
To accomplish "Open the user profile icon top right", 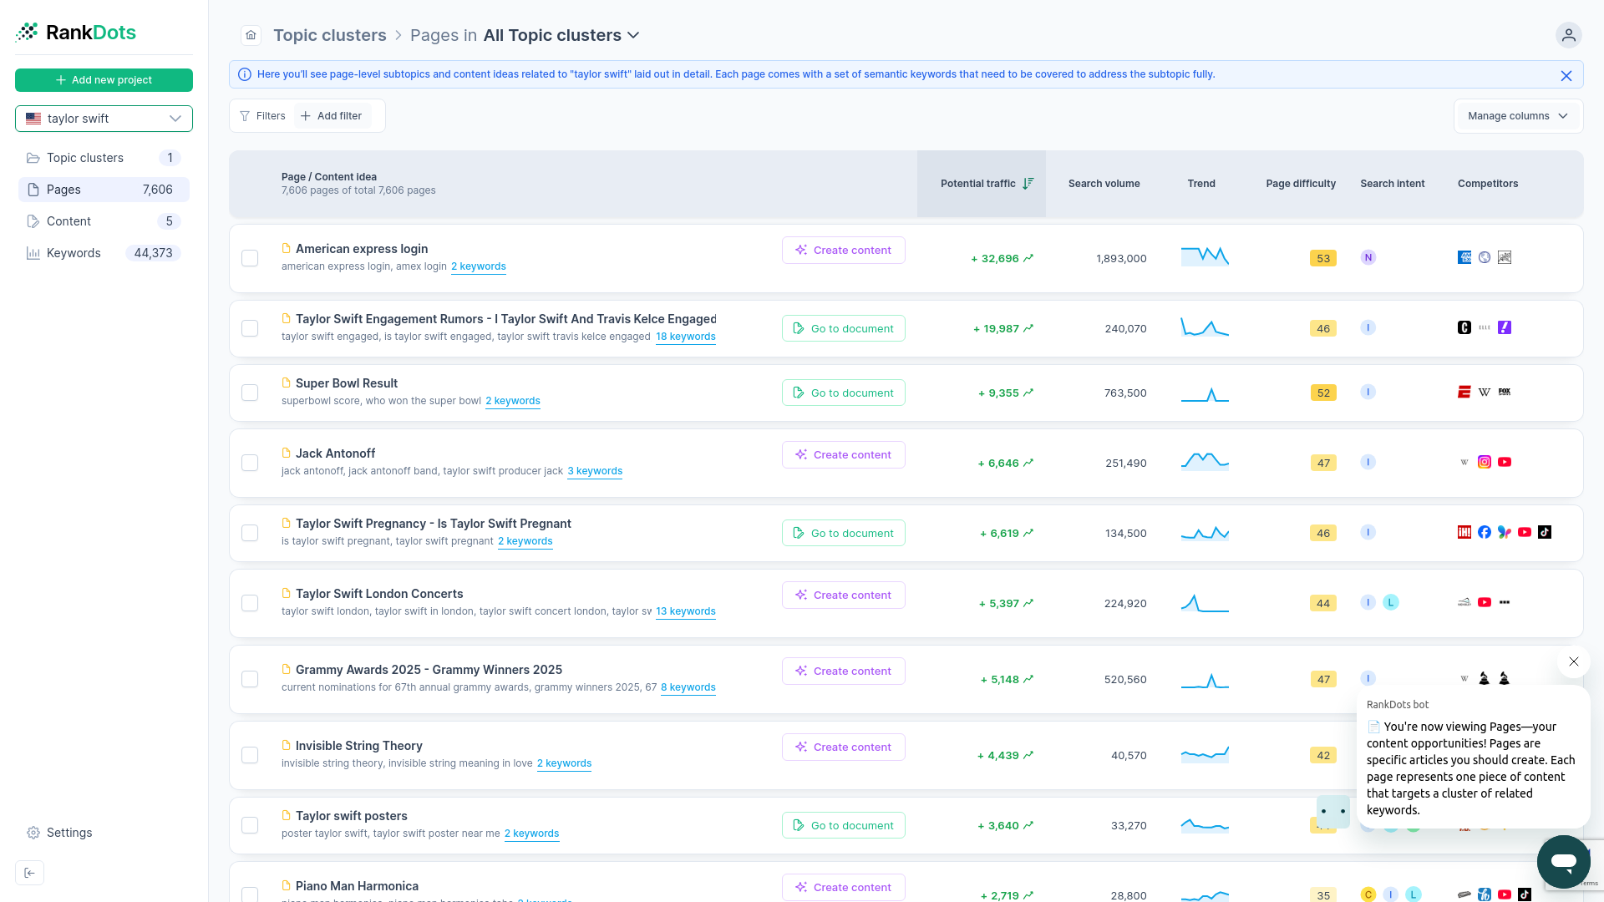I will [1568, 35].
